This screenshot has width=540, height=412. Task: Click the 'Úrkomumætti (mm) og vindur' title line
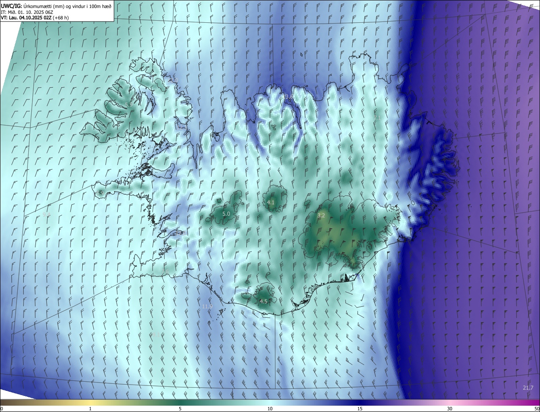point(56,6)
